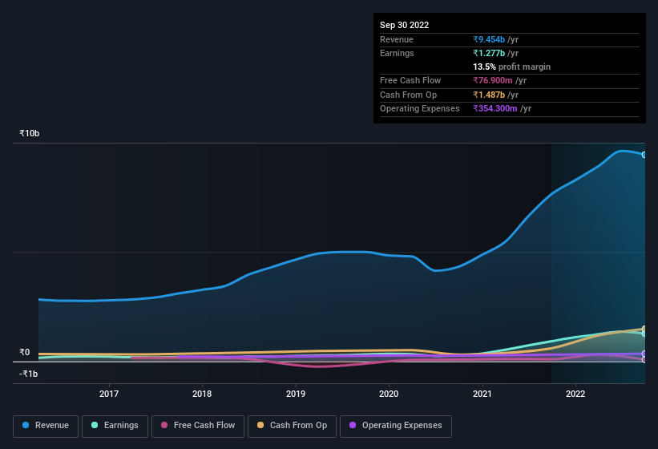Viewport: 658px width, 449px height.
Task: Click the Operating Expenses row label in tooltip
Action: 420,109
